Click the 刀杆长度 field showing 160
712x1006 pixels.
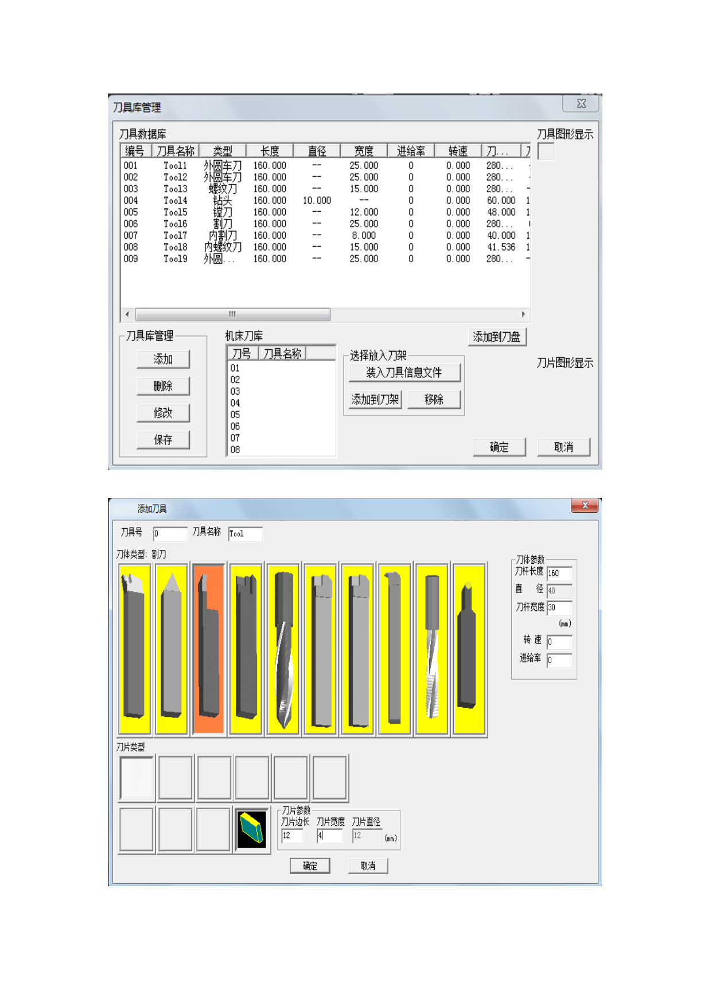pyautogui.click(x=559, y=573)
